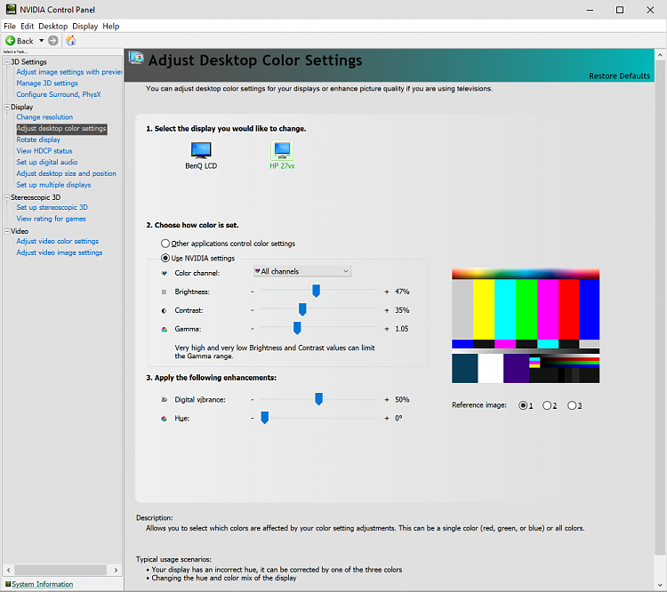Screen dimensions: 667x592
Task: Click Restore Defaults link
Action: click(619, 76)
